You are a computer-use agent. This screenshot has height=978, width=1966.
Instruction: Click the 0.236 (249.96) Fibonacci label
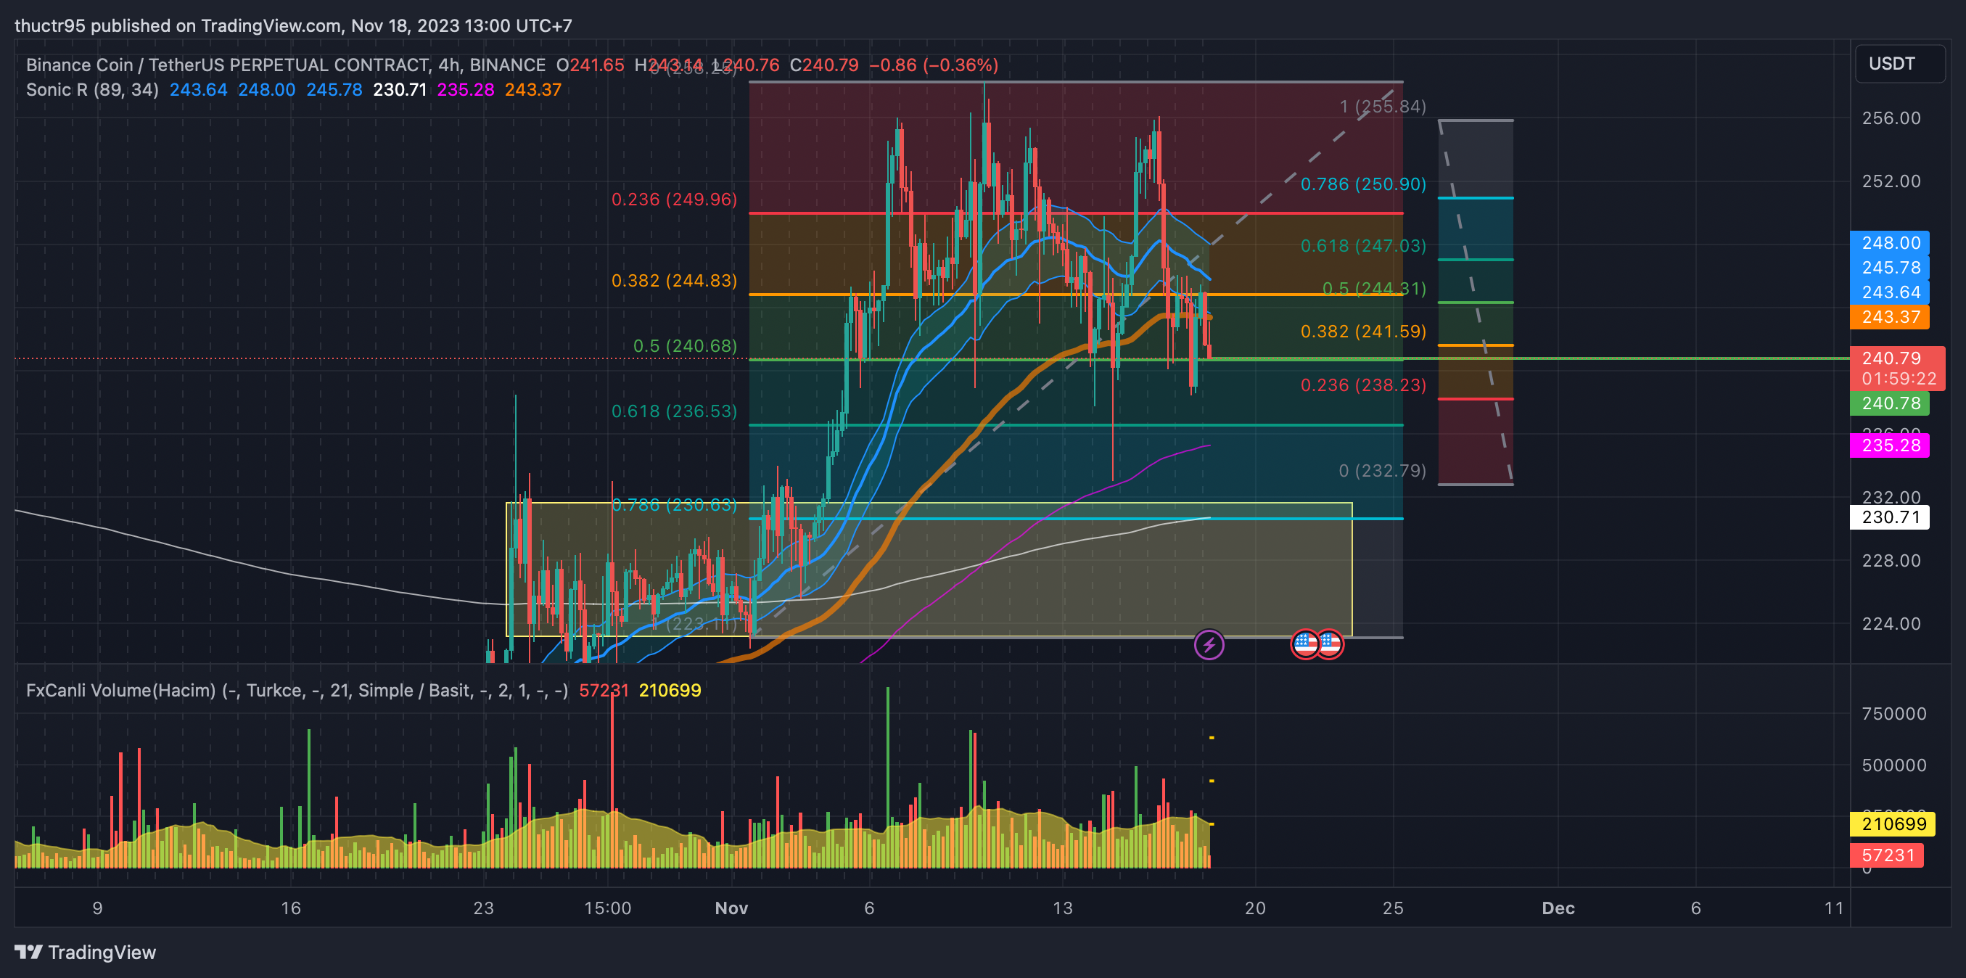coord(674,200)
